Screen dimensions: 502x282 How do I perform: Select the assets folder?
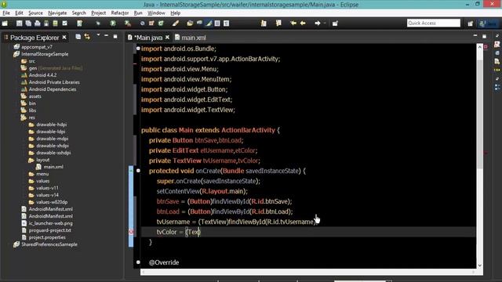(x=35, y=96)
